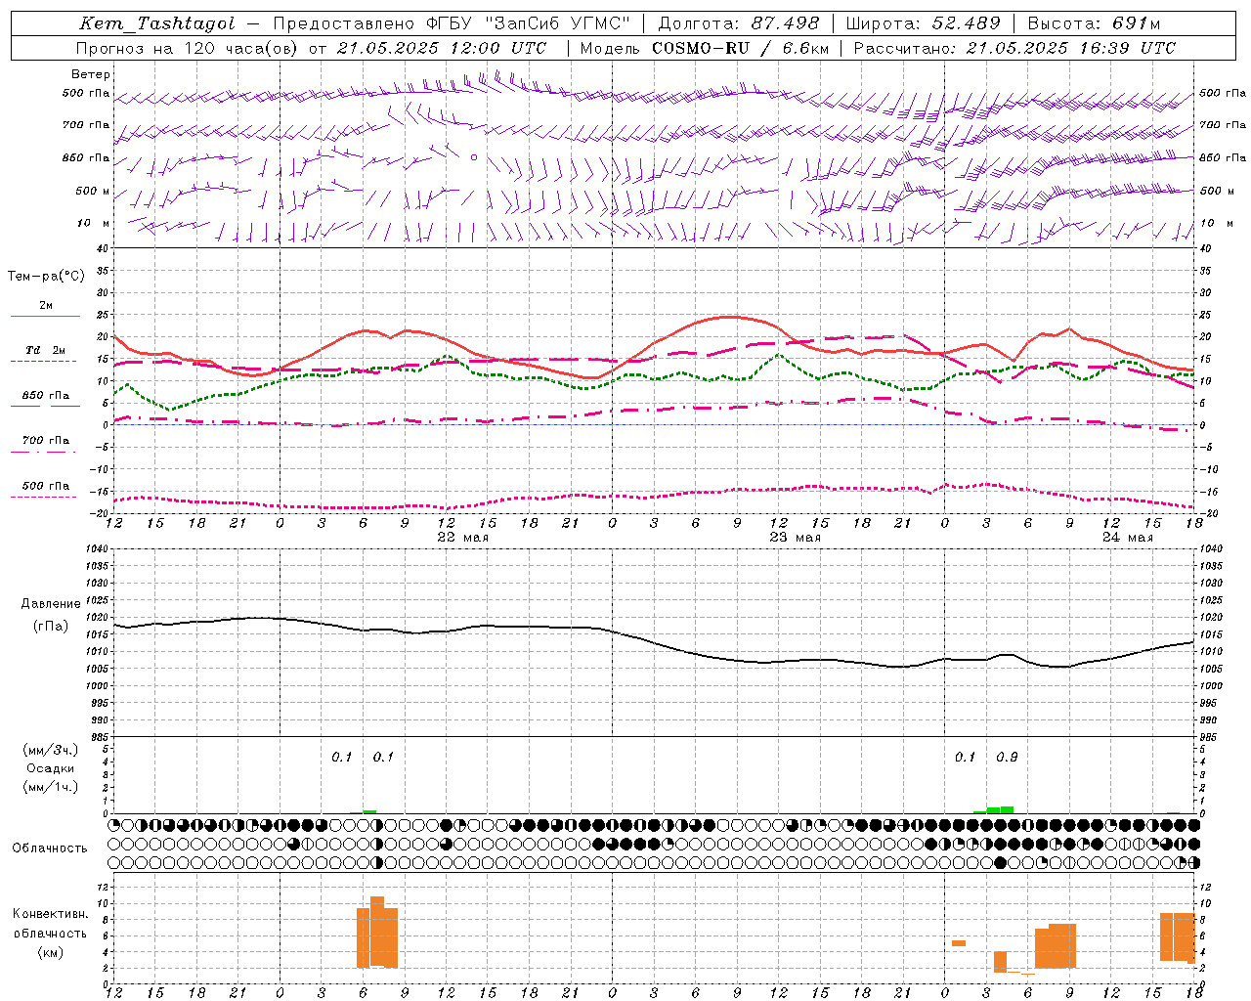Click the 22 мая date label
This screenshot has width=1251, height=1001.
point(462,537)
